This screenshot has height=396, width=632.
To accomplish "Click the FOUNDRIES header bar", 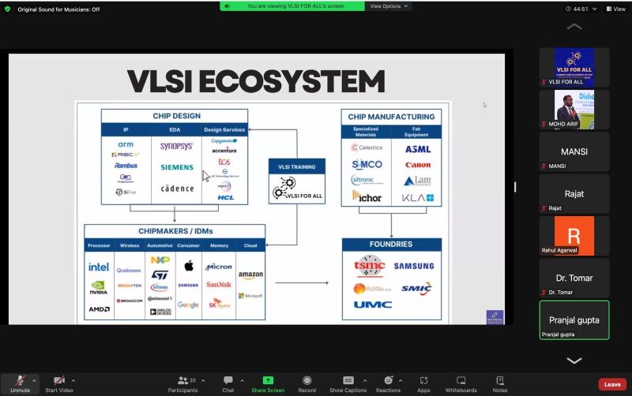I will tap(391, 245).
